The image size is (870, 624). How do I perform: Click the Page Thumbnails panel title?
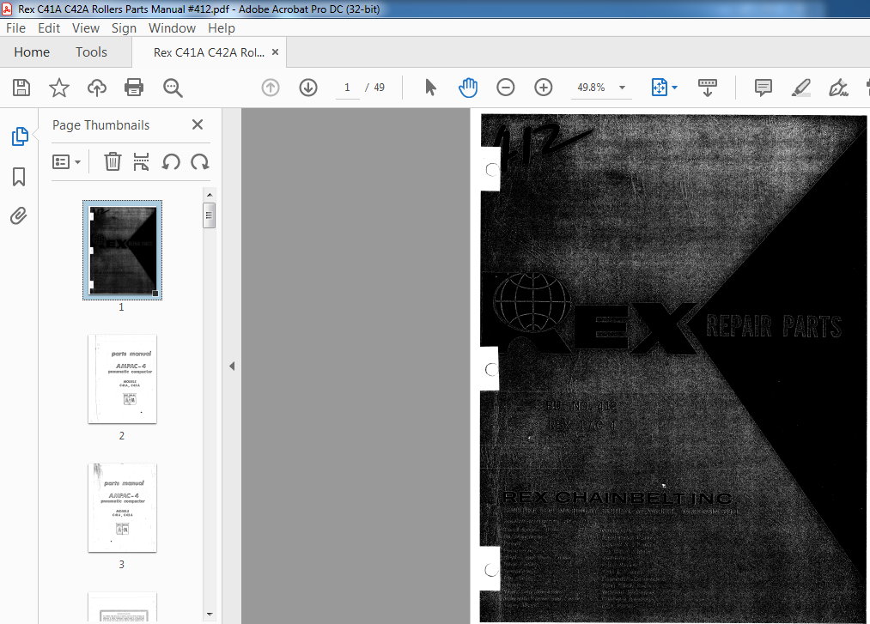coord(101,125)
